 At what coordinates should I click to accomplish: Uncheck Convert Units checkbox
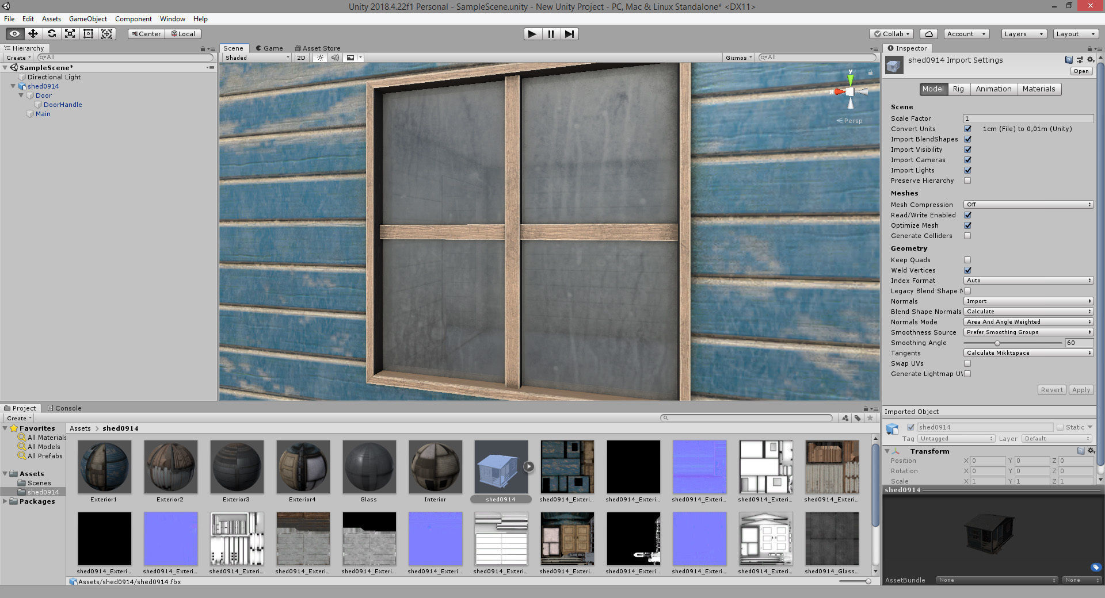tap(967, 129)
